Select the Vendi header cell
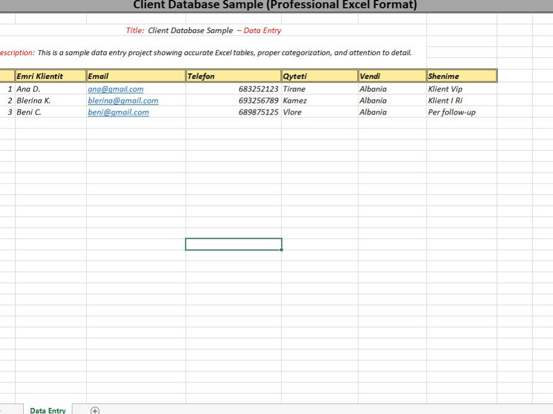 coord(392,76)
